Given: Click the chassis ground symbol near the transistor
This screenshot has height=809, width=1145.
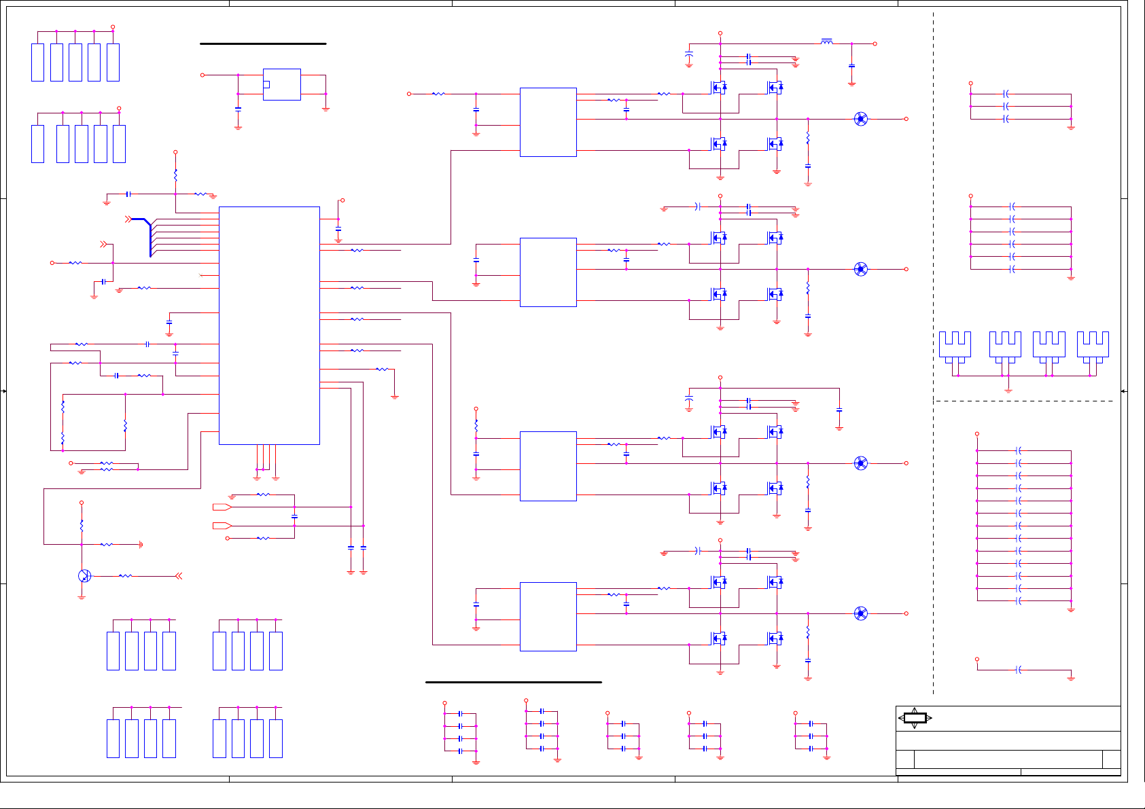Looking at the screenshot, I should [x=140, y=544].
